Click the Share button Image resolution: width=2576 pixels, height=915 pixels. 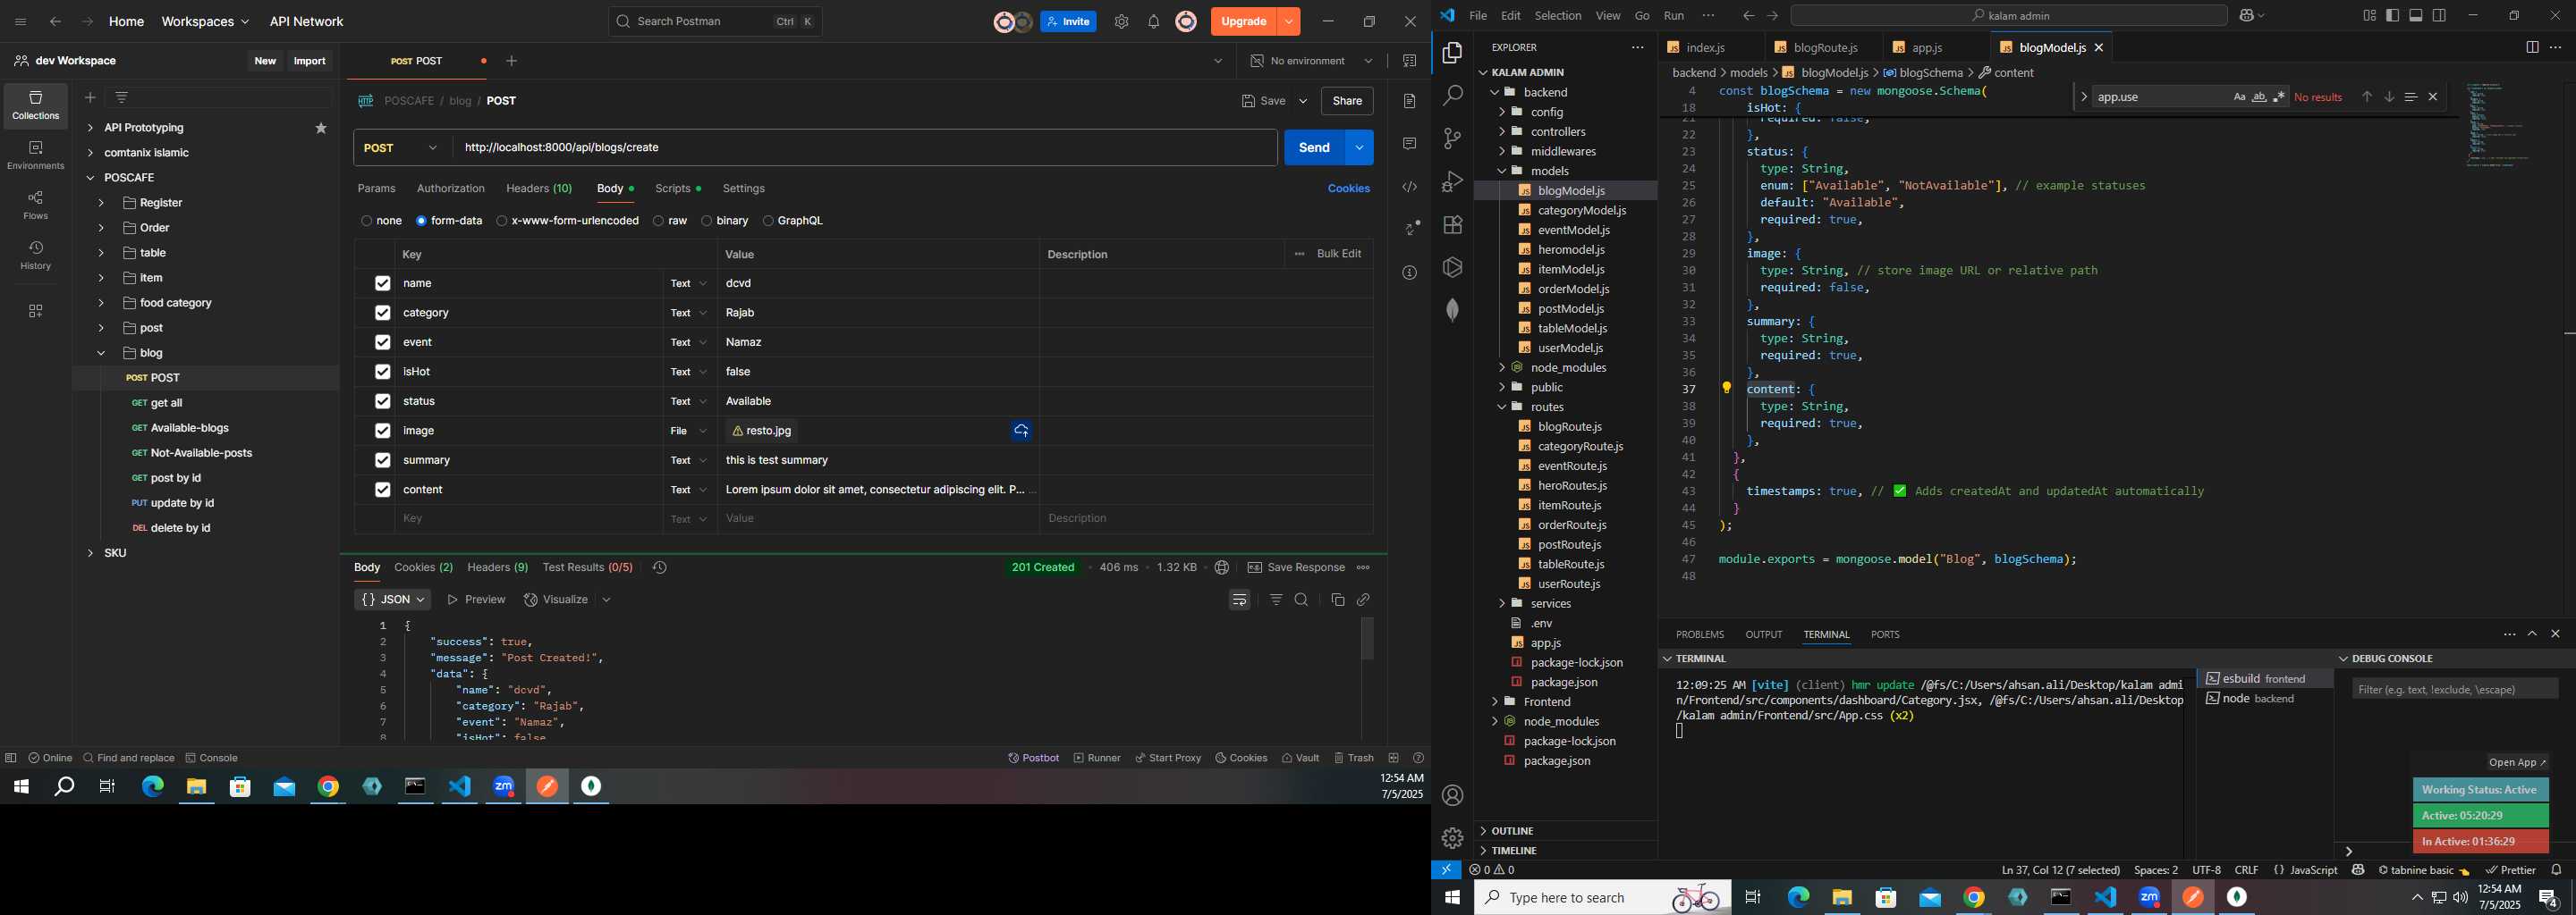(1347, 101)
